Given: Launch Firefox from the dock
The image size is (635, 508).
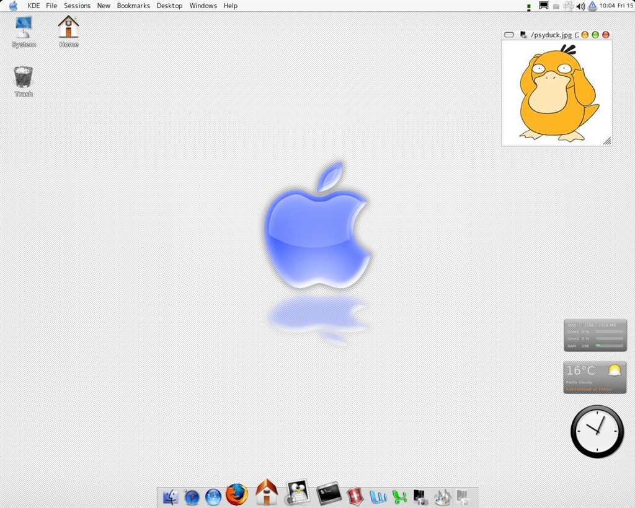Looking at the screenshot, I should click(236, 495).
